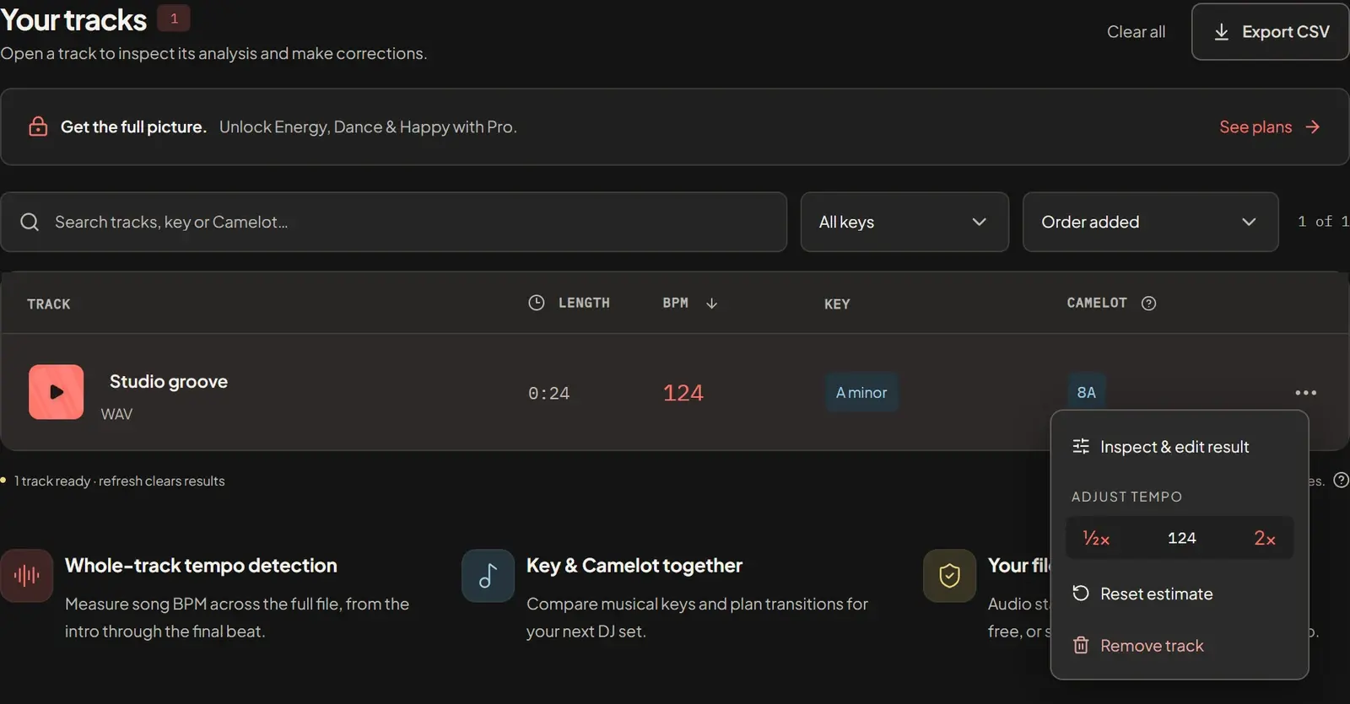Image resolution: width=1350 pixels, height=704 pixels.
Task: Click the Camelot help question mark icon
Action: [x=1148, y=304]
